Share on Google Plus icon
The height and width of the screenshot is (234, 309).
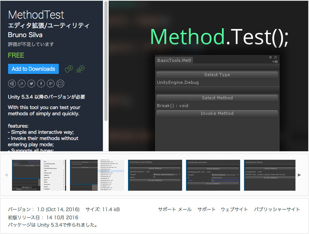coord(51,84)
